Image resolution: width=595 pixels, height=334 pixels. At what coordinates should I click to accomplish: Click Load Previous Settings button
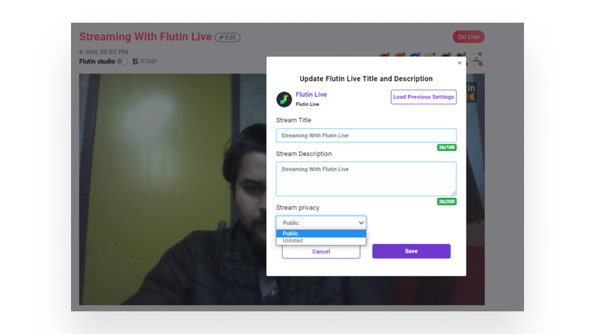[x=423, y=97]
